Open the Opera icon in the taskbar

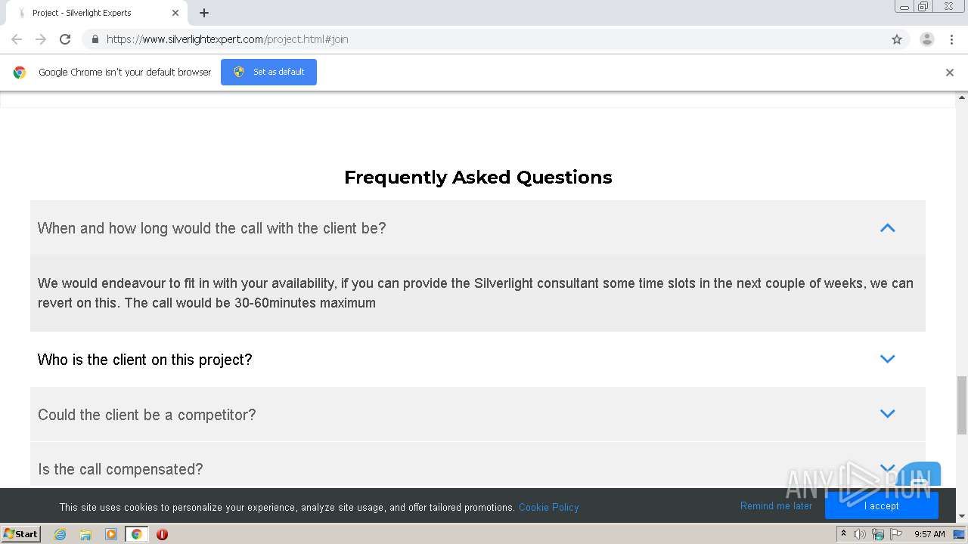[x=162, y=534]
